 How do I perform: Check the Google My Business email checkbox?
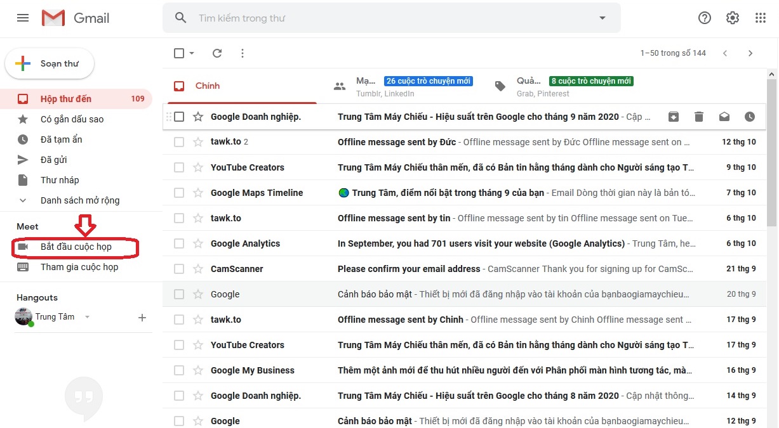tap(179, 370)
